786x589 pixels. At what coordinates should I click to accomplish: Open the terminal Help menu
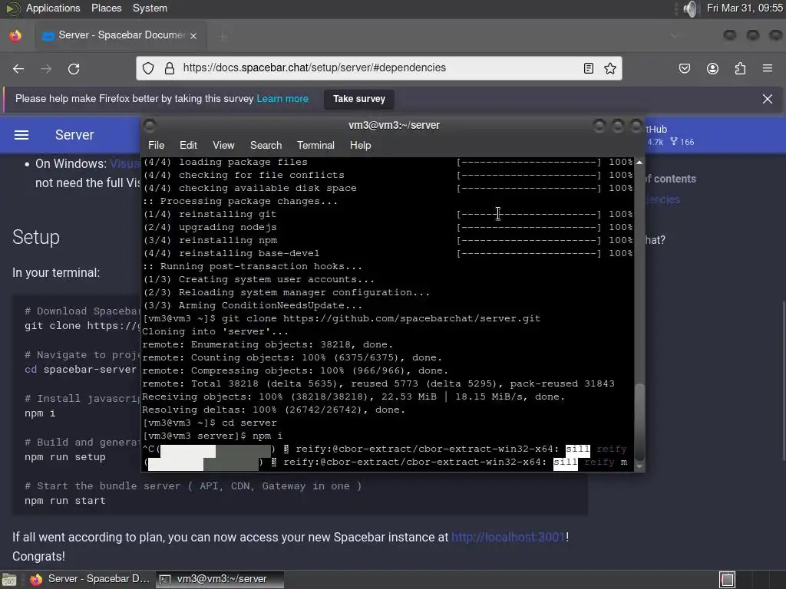click(x=360, y=145)
